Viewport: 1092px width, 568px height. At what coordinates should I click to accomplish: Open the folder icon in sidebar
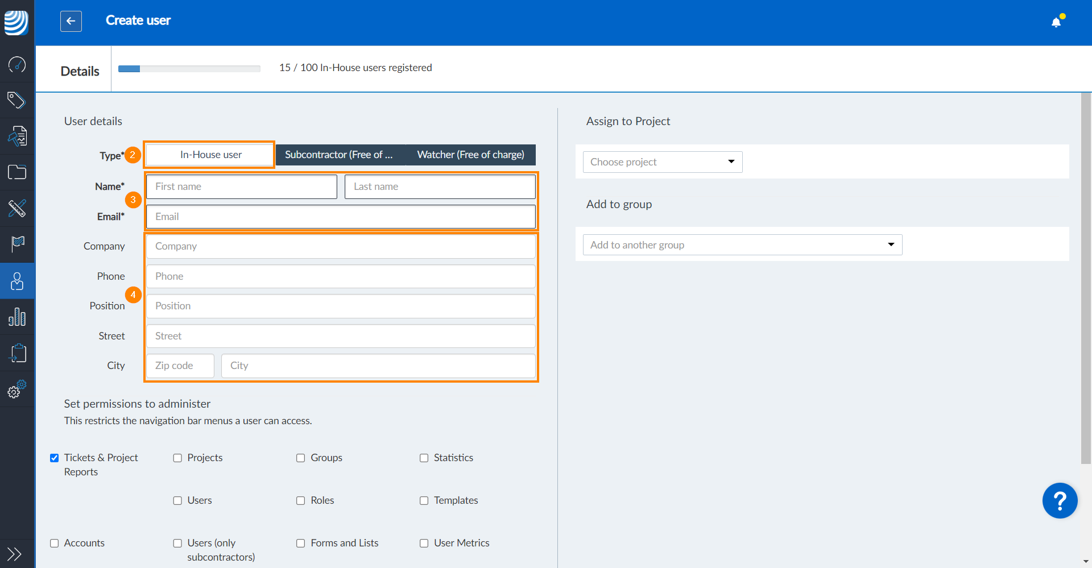17,172
